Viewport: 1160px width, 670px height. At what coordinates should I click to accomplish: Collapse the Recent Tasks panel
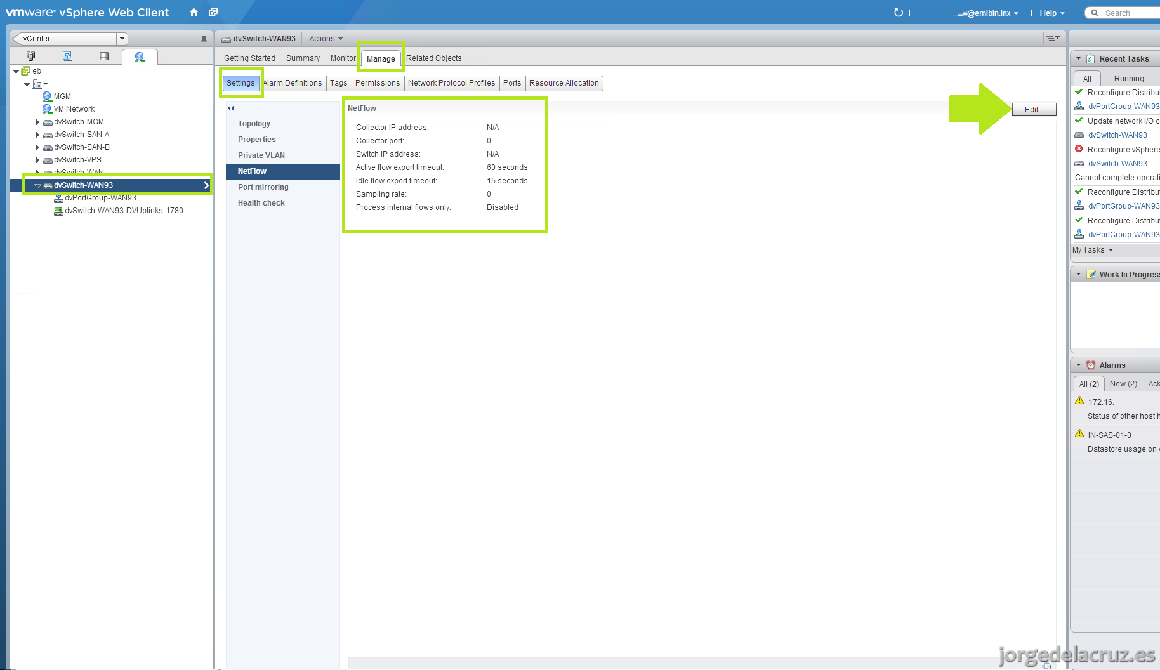pyautogui.click(x=1078, y=59)
